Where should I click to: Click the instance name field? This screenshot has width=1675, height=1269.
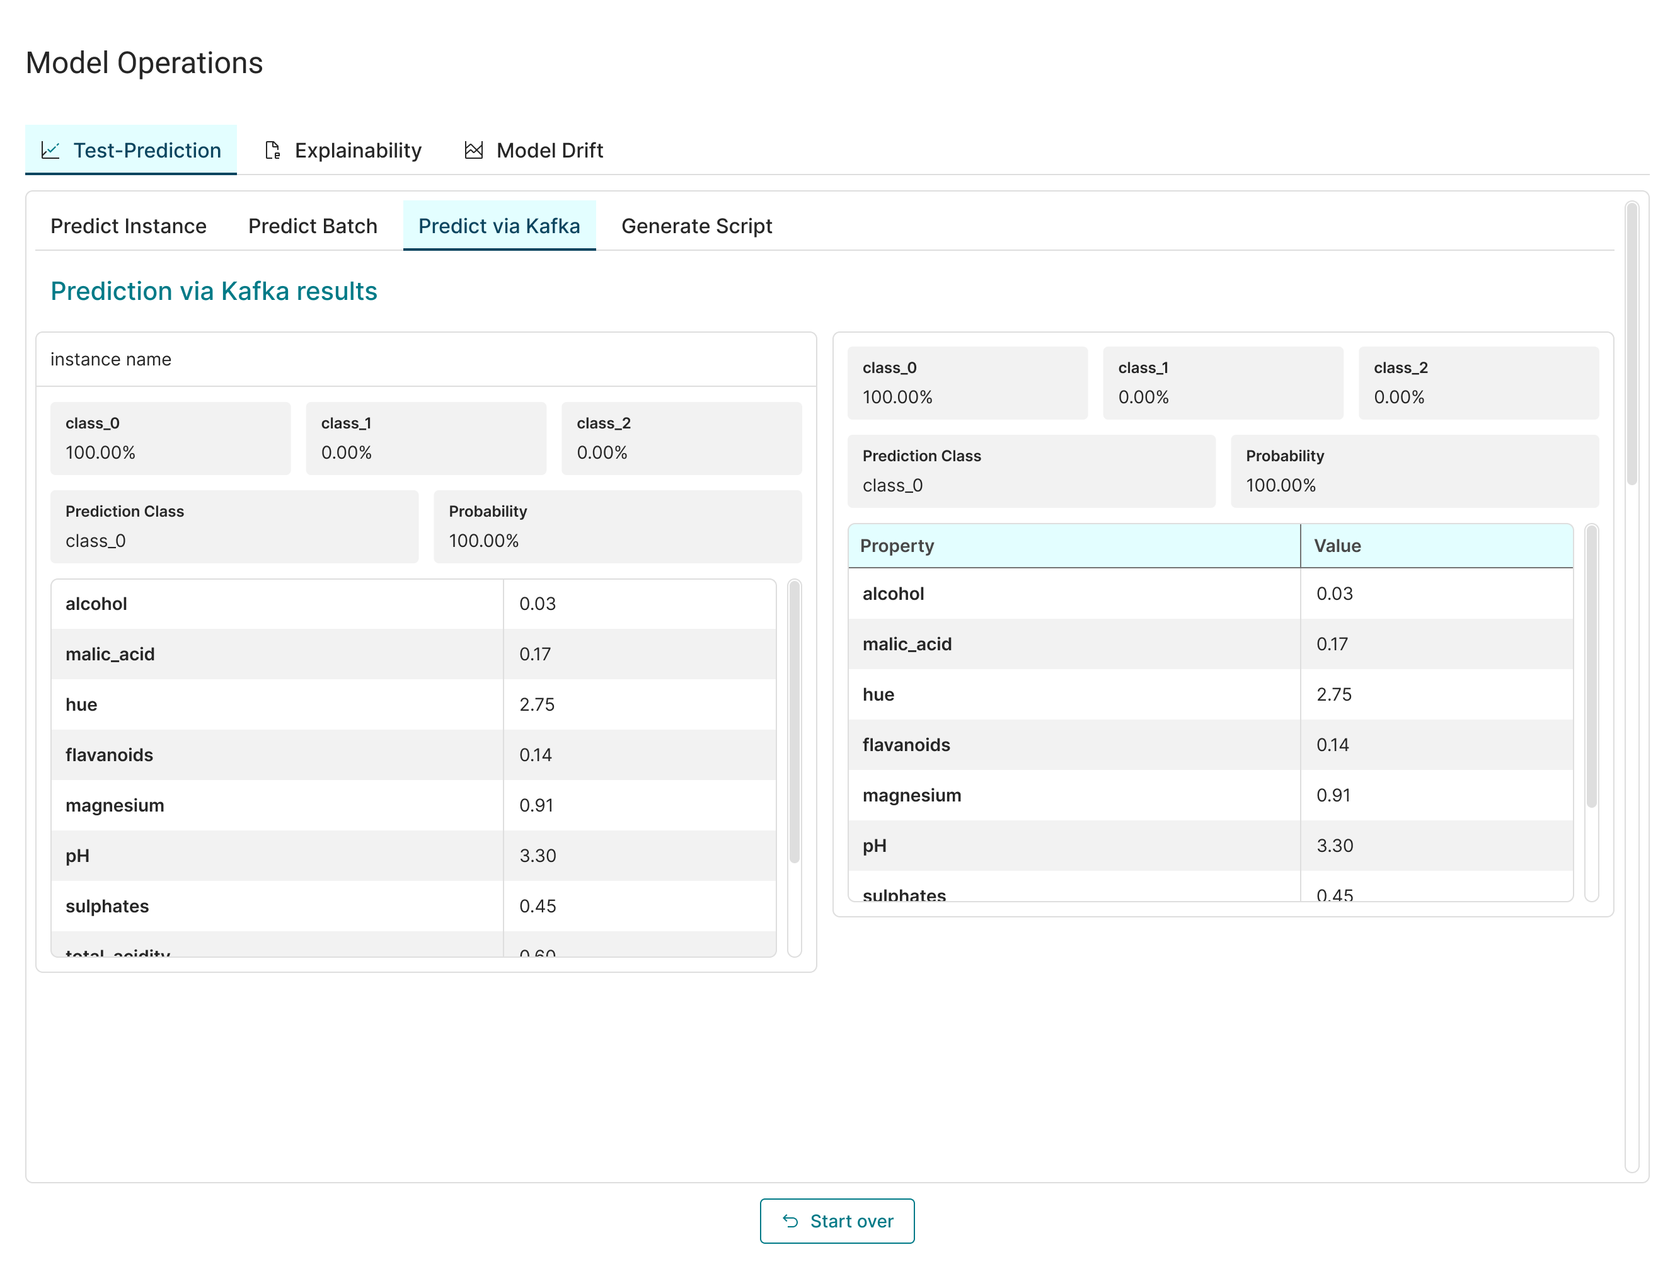[x=425, y=360]
